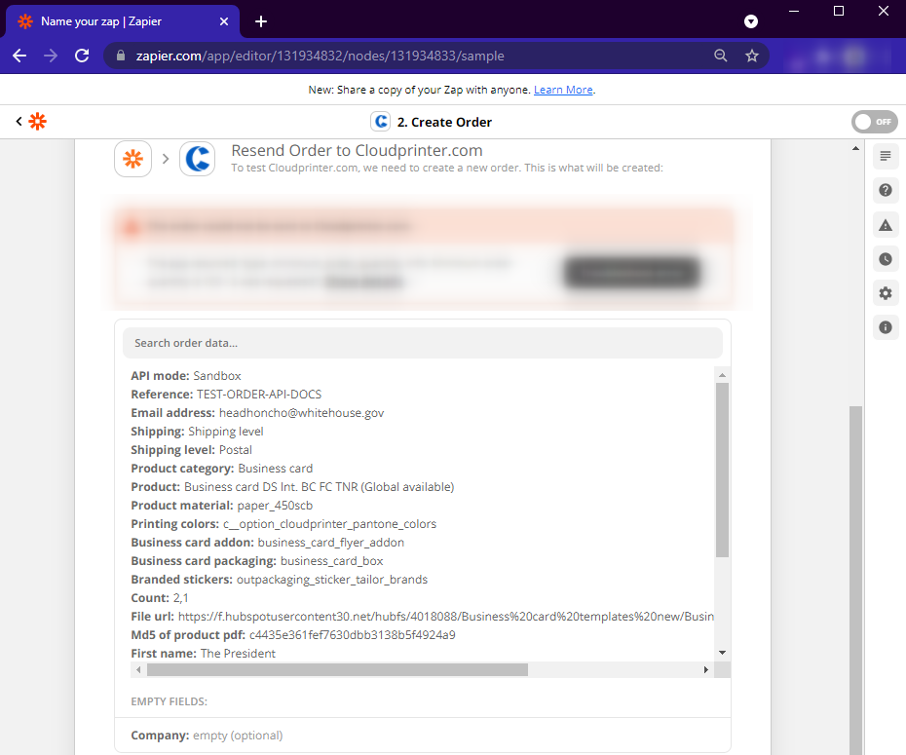Maximize the browser window

(x=839, y=11)
